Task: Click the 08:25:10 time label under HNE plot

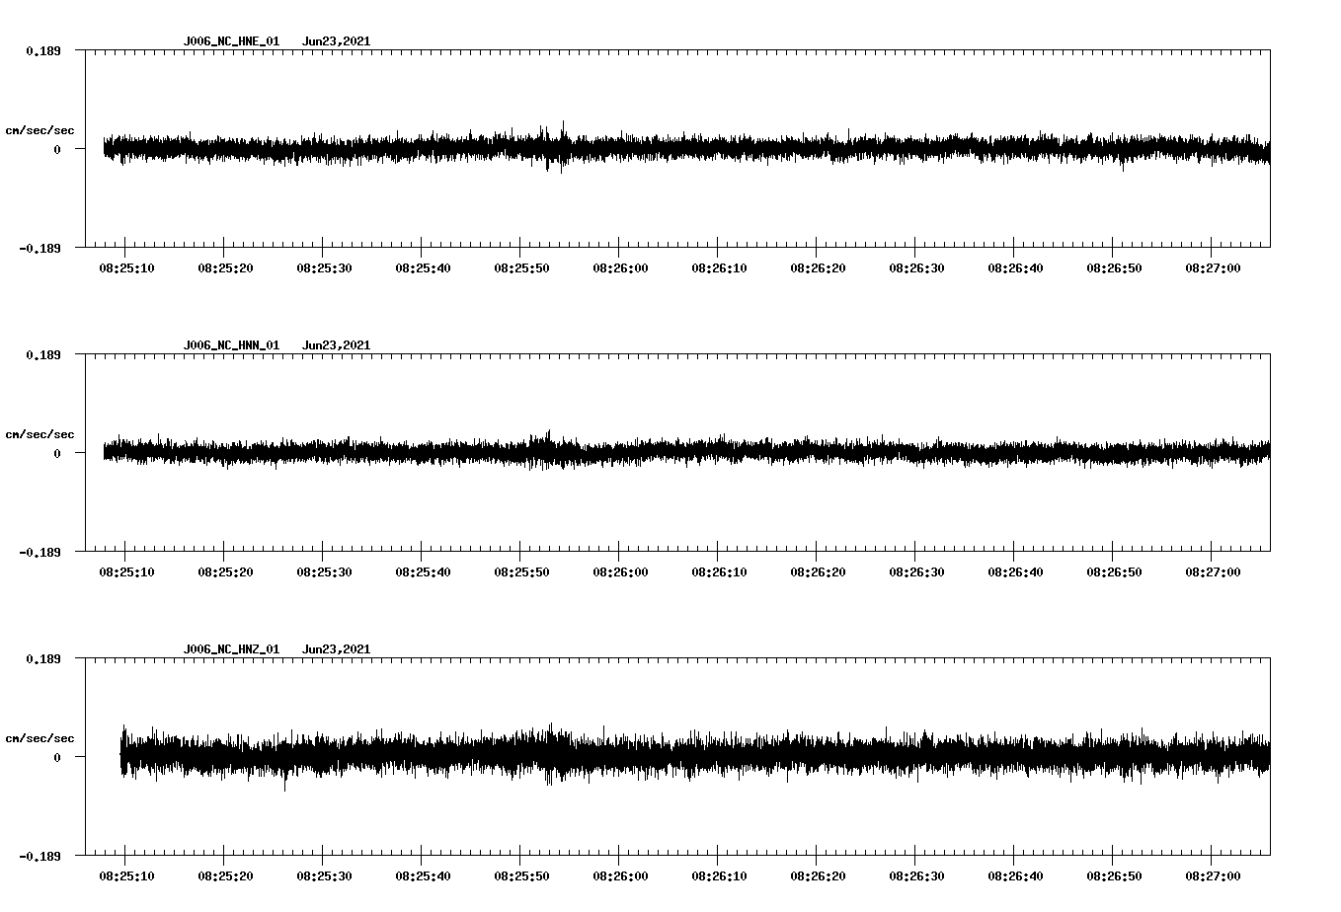Action: (126, 268)
